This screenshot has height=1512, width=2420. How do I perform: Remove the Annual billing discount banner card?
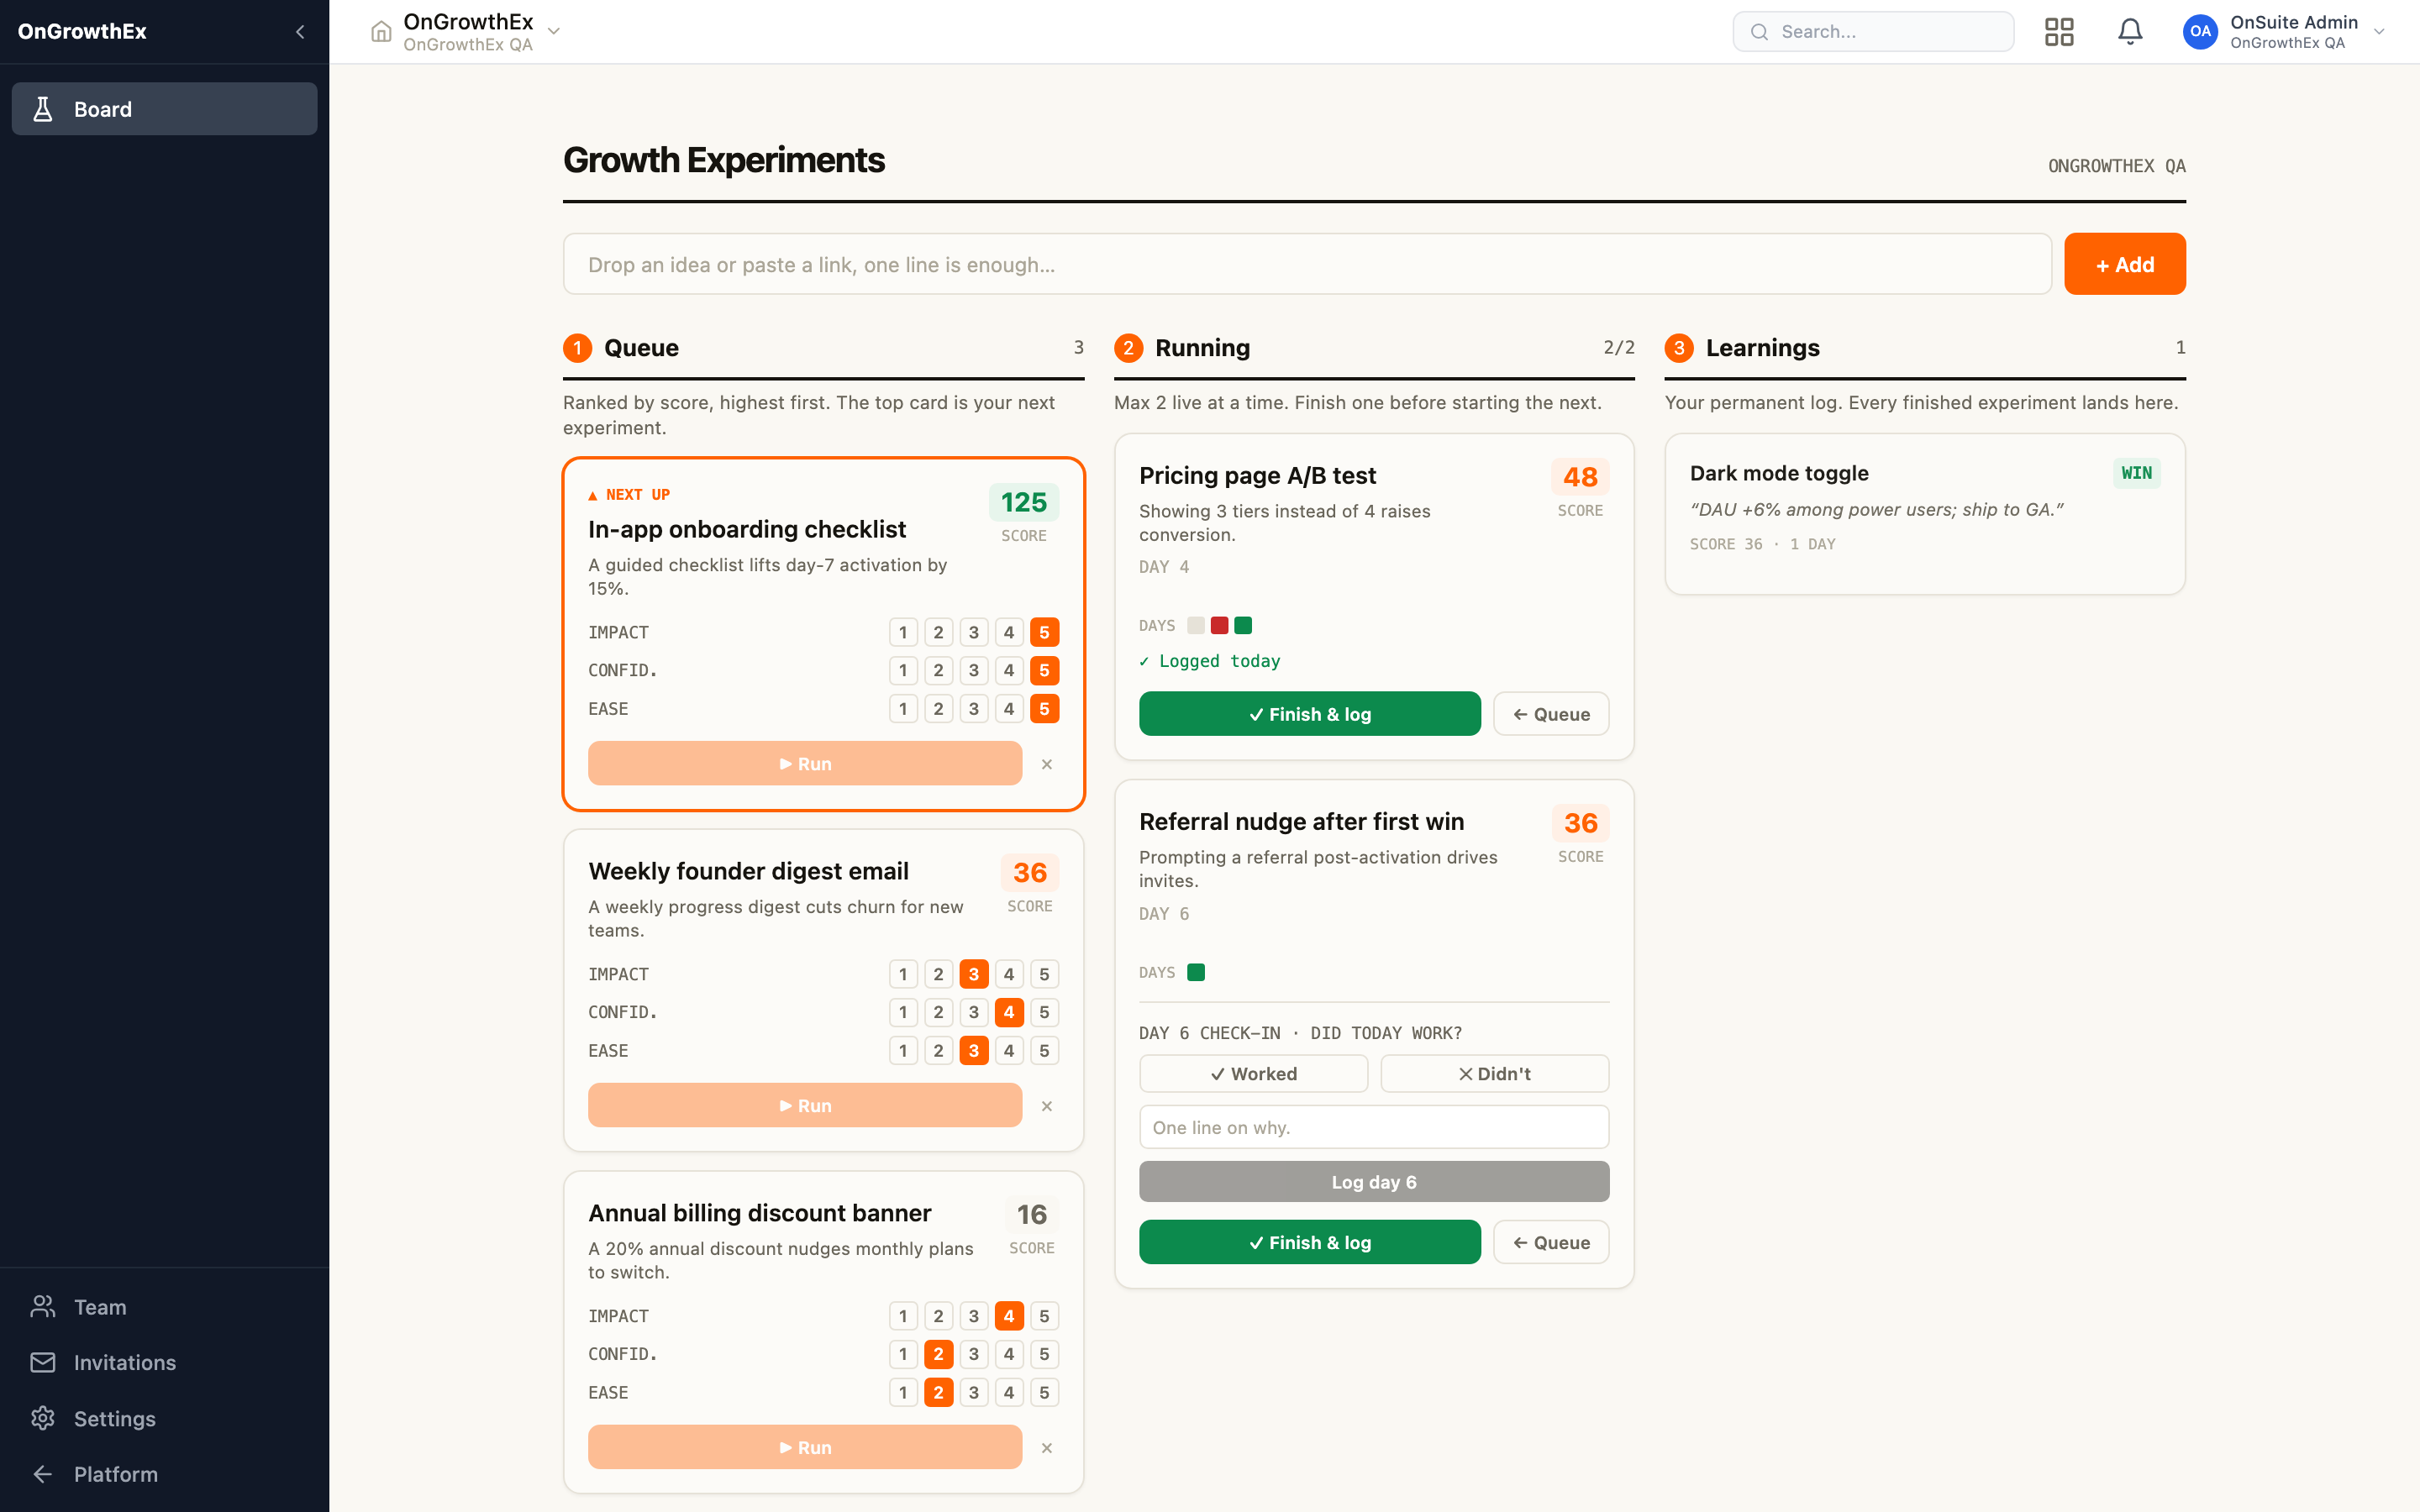[1047, 1448]
